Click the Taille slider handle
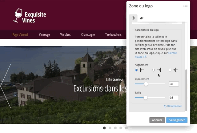Image resolution: width=197 pixels, height=133 pixels. pyautogui.click(x=146, y=98)
